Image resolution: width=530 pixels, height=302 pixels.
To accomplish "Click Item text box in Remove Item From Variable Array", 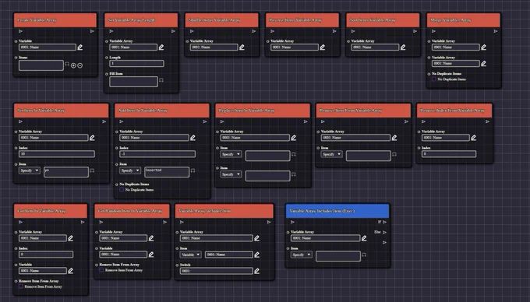I will coord(369,156).
